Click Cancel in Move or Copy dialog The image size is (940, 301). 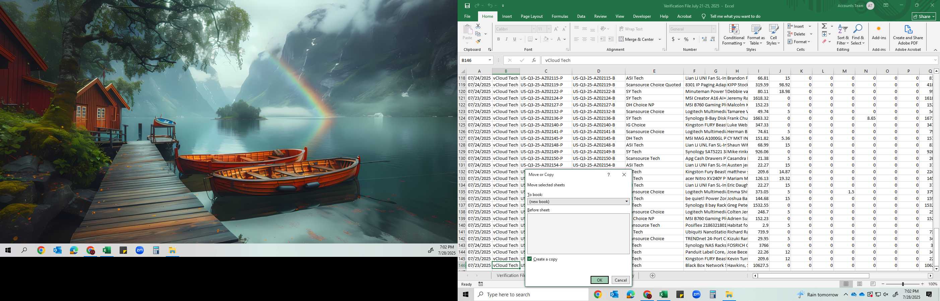pyautogui.click(x=621, y=280)
